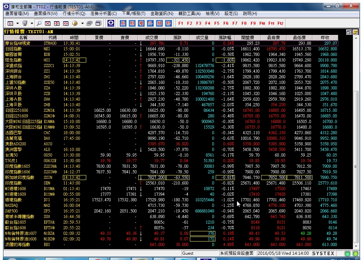Open the 設定(S) menu

[231, 14]
